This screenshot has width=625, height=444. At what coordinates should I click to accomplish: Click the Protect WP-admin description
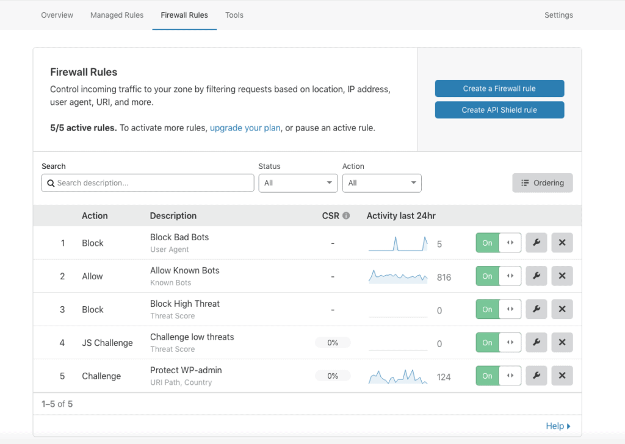(x=186, y=370)
